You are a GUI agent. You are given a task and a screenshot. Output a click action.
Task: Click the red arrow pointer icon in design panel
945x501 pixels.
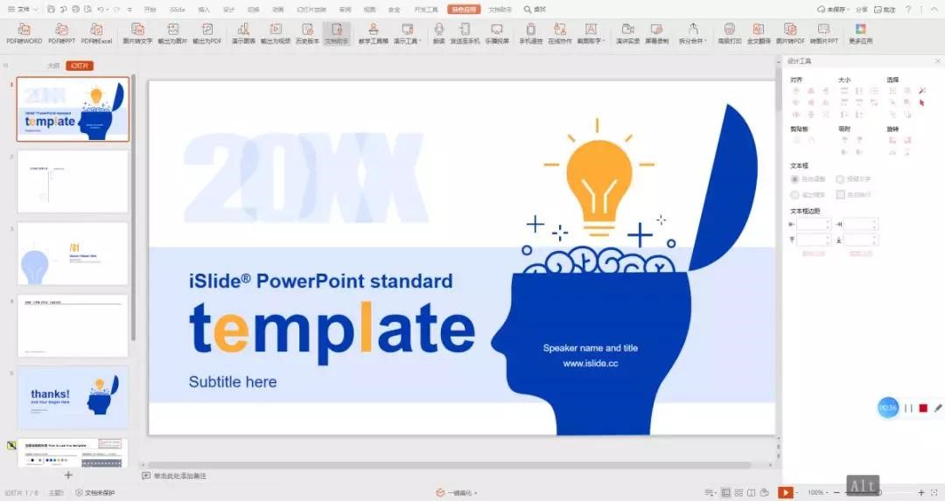point(922,103)
